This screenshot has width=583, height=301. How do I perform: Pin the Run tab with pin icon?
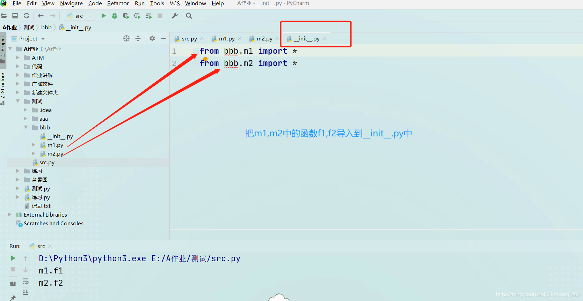(x=13, y=298)
